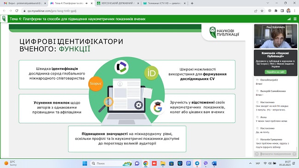Switch to the Херсонський державний tab
The image size is (299, 168).
pos(118,3)
